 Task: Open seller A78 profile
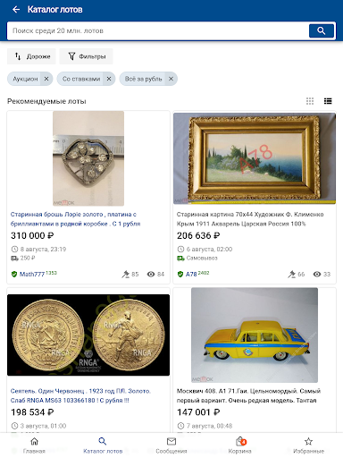[x=191, y=274]
